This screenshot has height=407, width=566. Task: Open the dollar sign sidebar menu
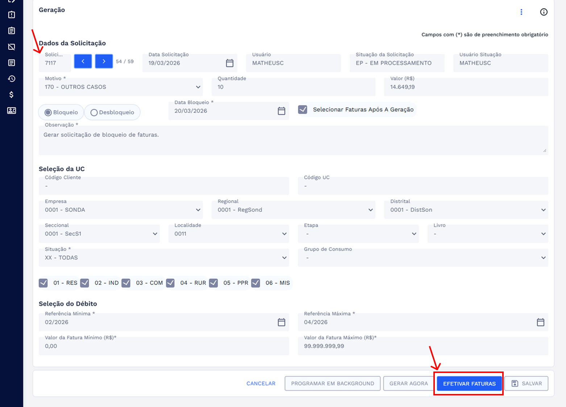pos(11,95)
